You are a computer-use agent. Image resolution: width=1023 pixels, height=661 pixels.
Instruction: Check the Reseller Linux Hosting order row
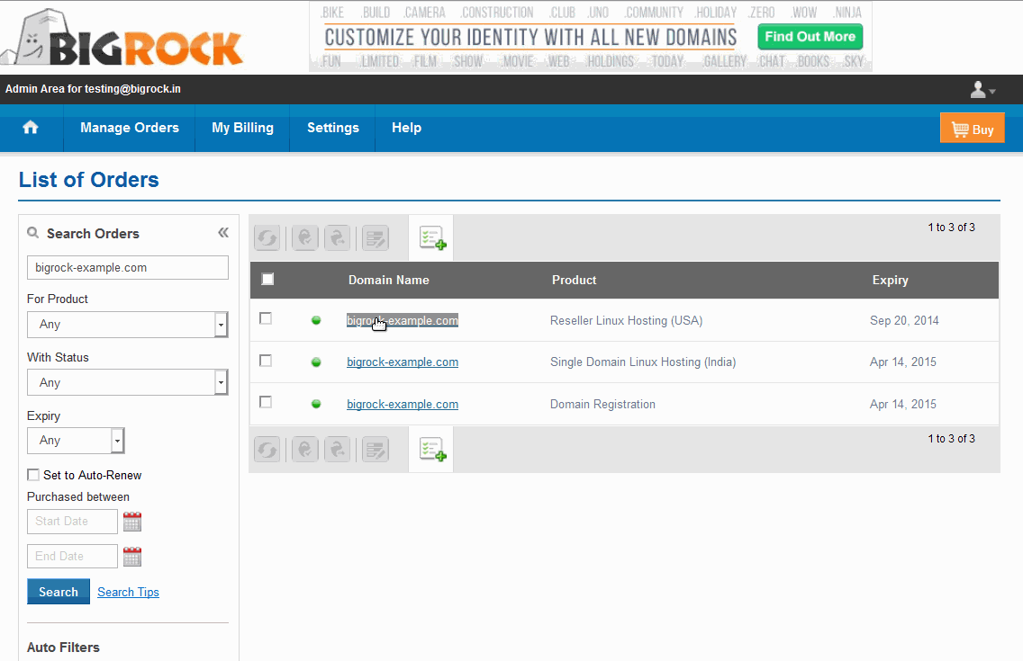click(x=266, y=318)
